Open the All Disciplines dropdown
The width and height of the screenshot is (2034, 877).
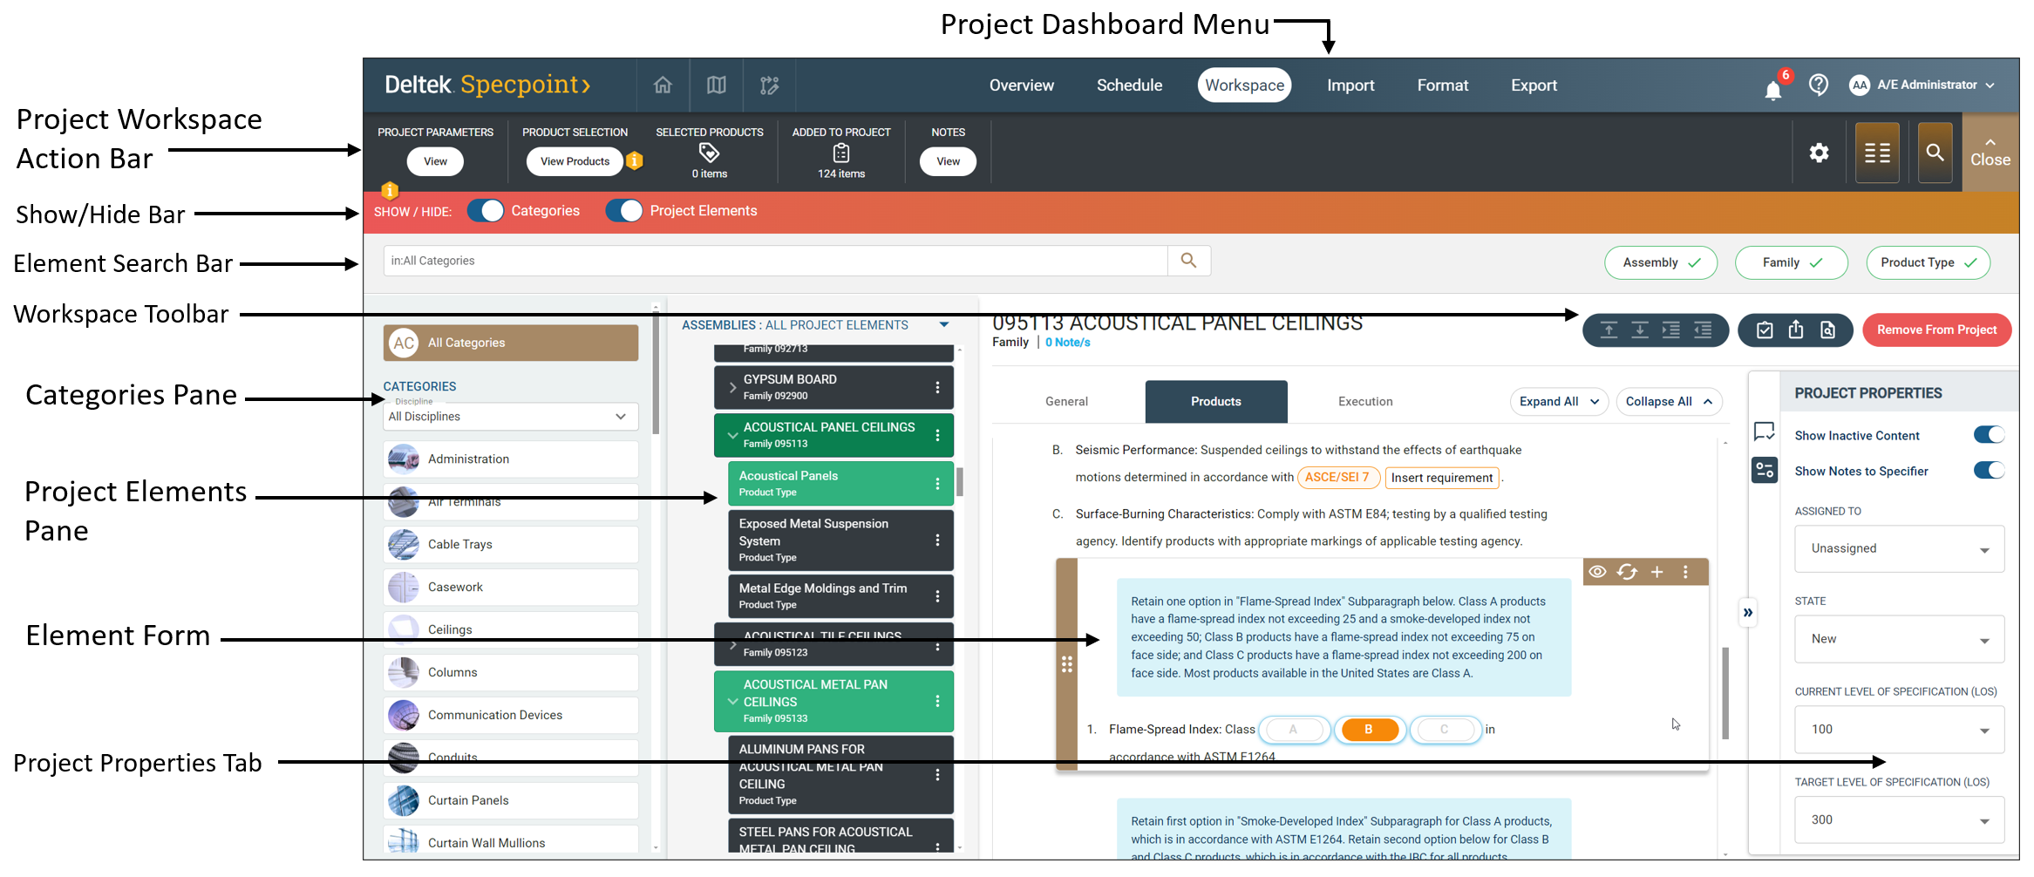click(x=510, y=417)
